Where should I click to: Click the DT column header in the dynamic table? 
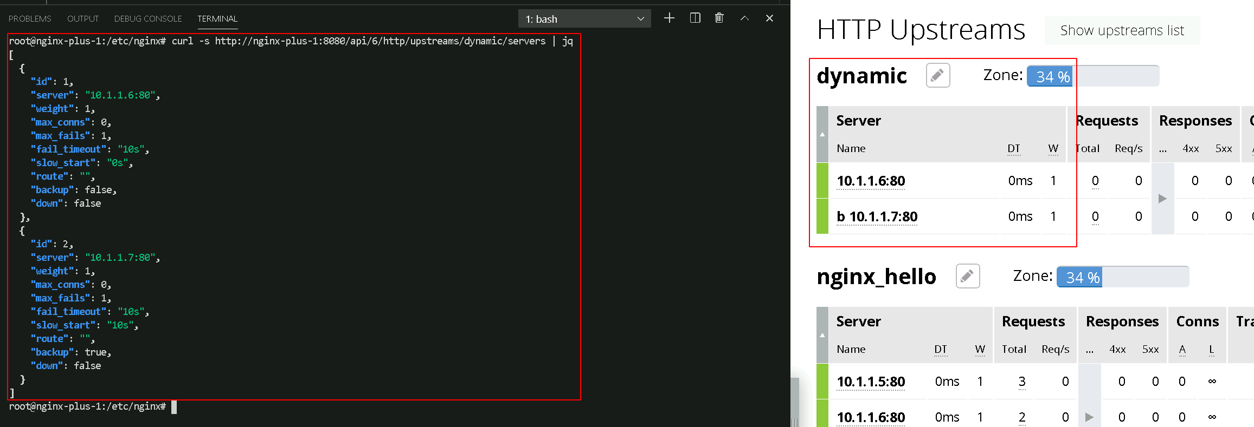pos(1014,148)
